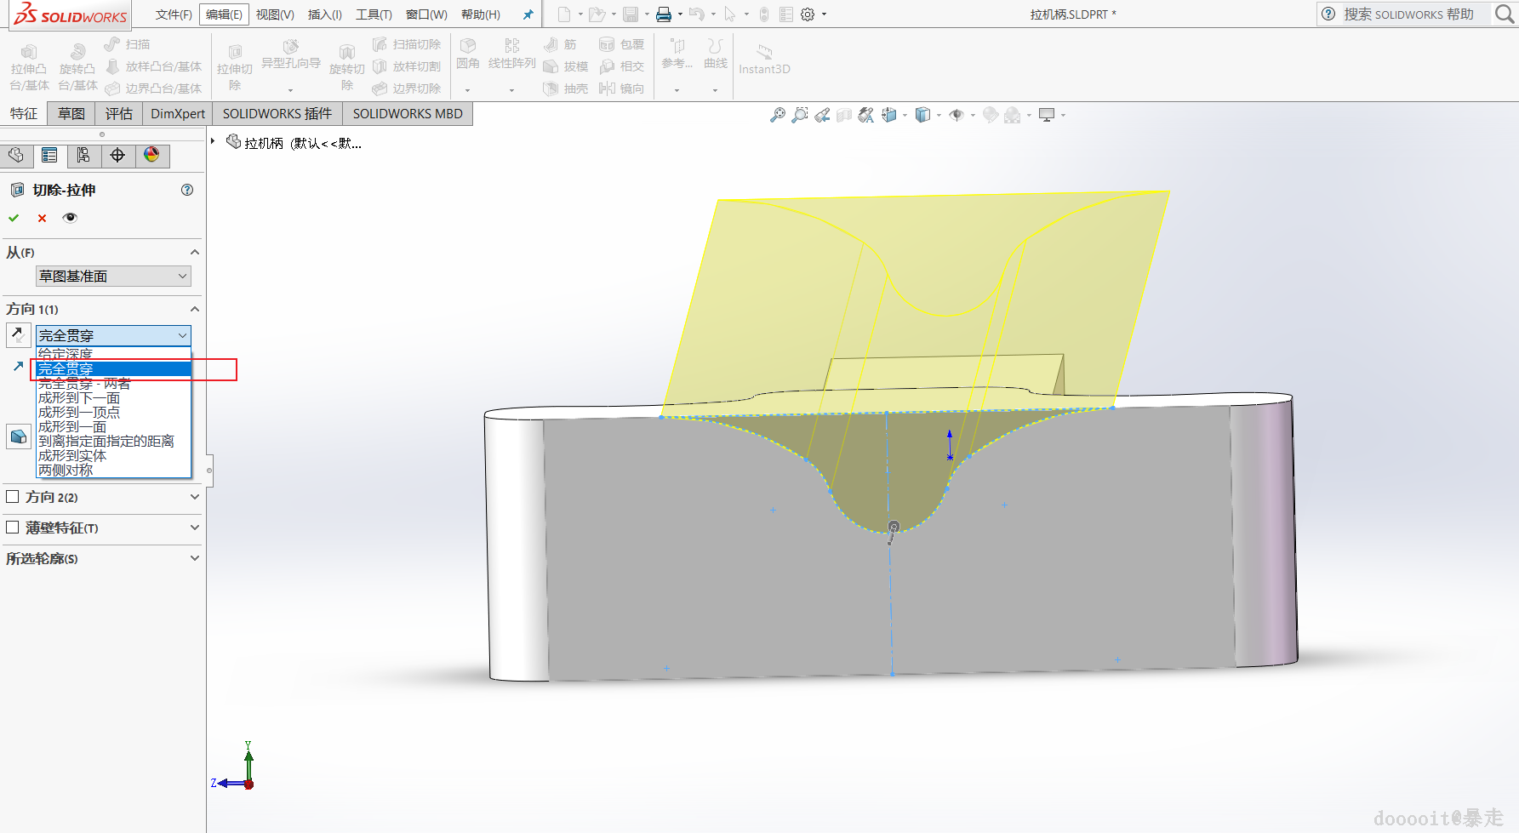Choose 两侧对称 end condition option
This screenshot has height=833, width=1519.
[x=66, y=471]
